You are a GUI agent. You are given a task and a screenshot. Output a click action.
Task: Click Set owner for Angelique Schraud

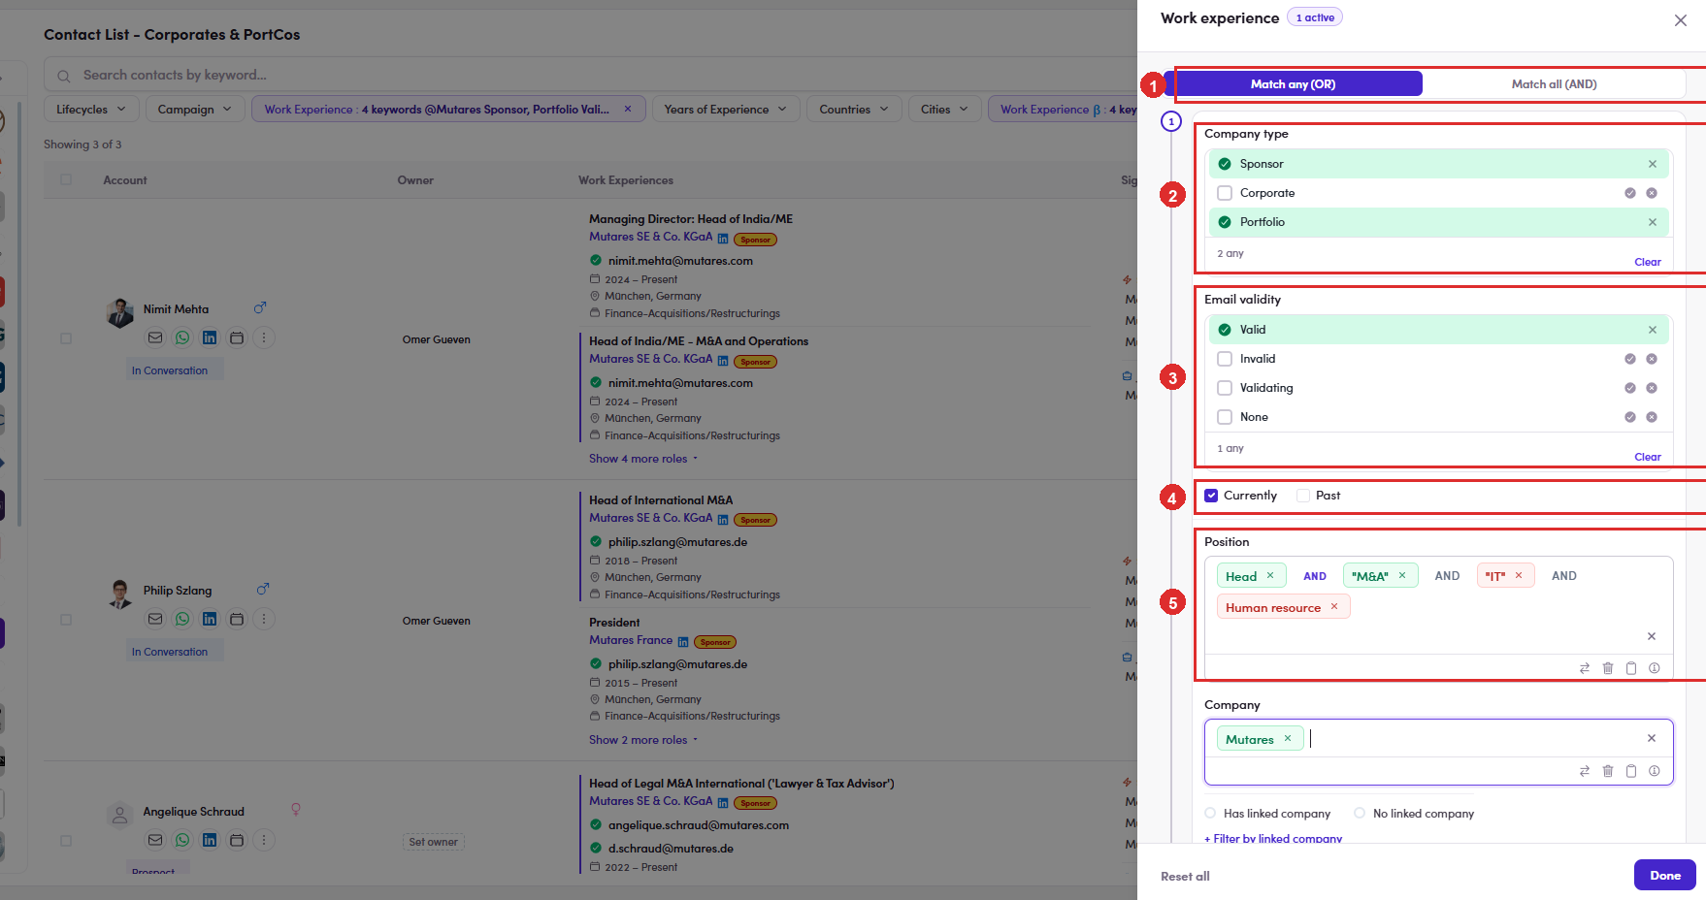pyautogui.click(x=433, y=842)
